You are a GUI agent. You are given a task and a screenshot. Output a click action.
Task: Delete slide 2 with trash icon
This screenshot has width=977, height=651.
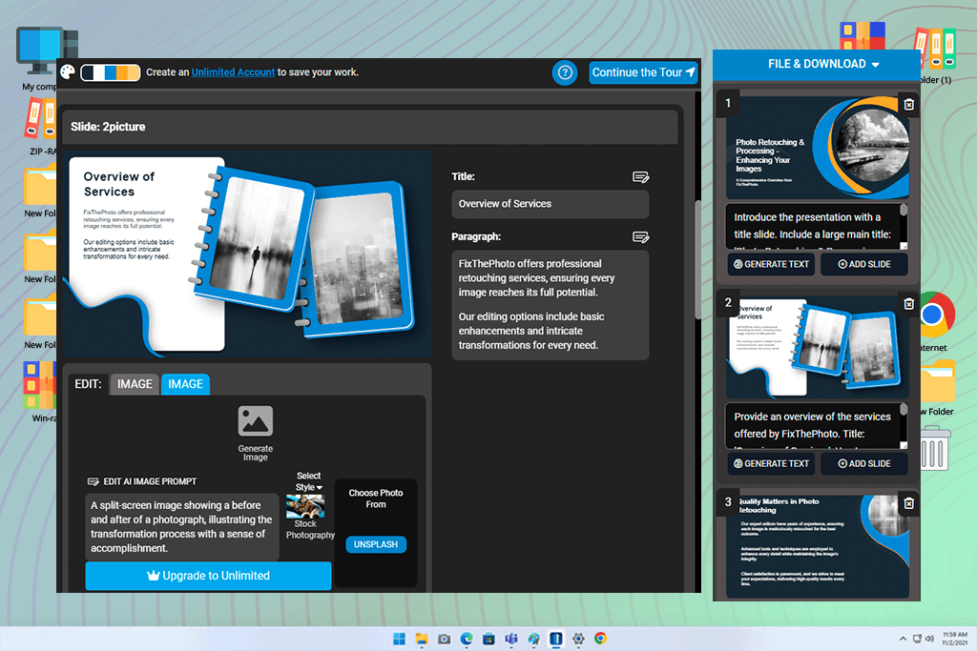pyautogui.click(x=908, y=303)
